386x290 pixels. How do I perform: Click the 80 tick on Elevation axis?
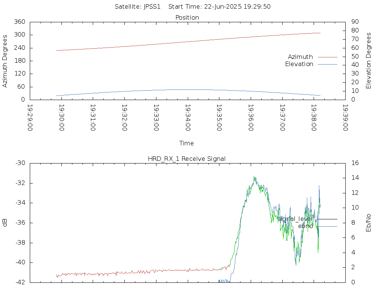[x=355, y=31]
